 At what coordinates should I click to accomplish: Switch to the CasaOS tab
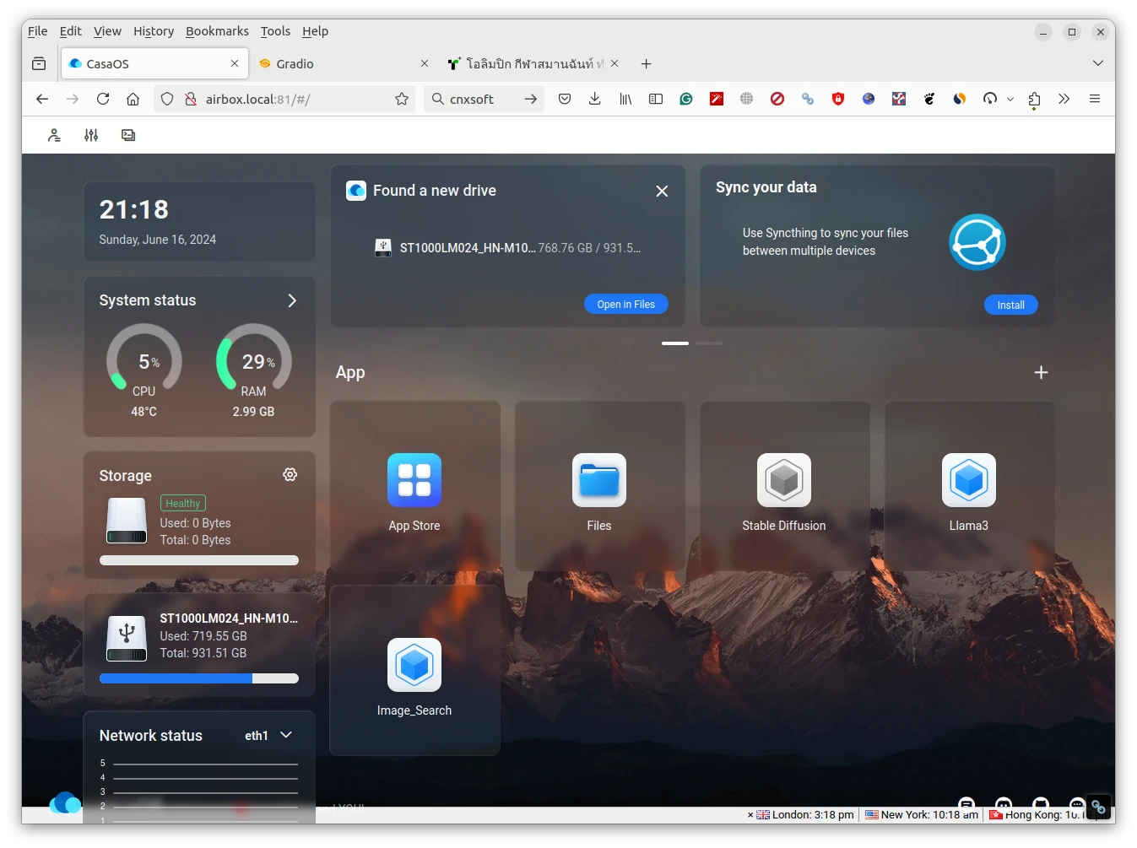point(155,63)
